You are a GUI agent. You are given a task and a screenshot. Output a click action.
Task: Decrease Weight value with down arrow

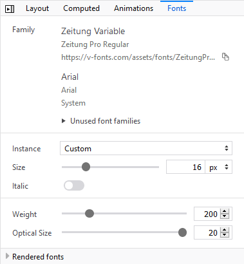tap(225, 216)
